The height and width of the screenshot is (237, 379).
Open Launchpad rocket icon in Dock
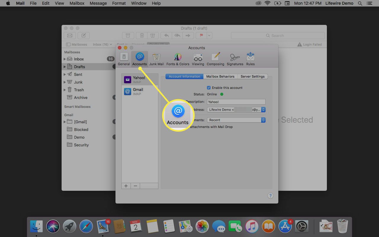tap(70, 227)
